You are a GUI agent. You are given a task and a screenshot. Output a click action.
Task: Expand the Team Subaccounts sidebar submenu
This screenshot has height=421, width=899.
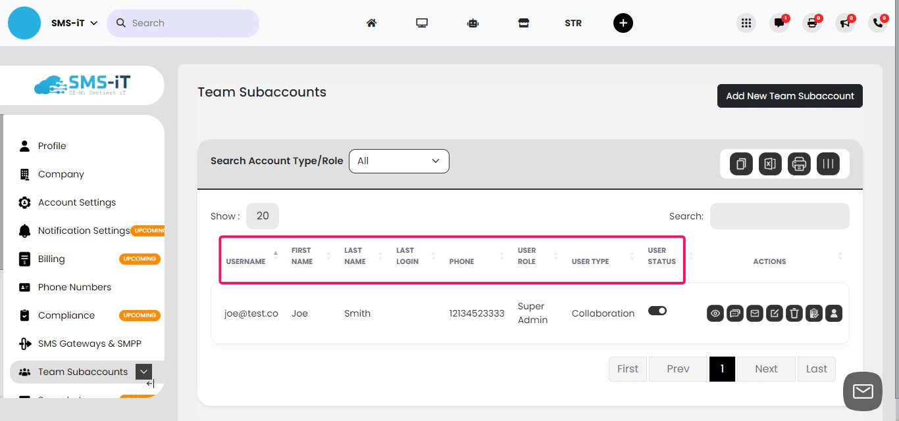(143, 371)
